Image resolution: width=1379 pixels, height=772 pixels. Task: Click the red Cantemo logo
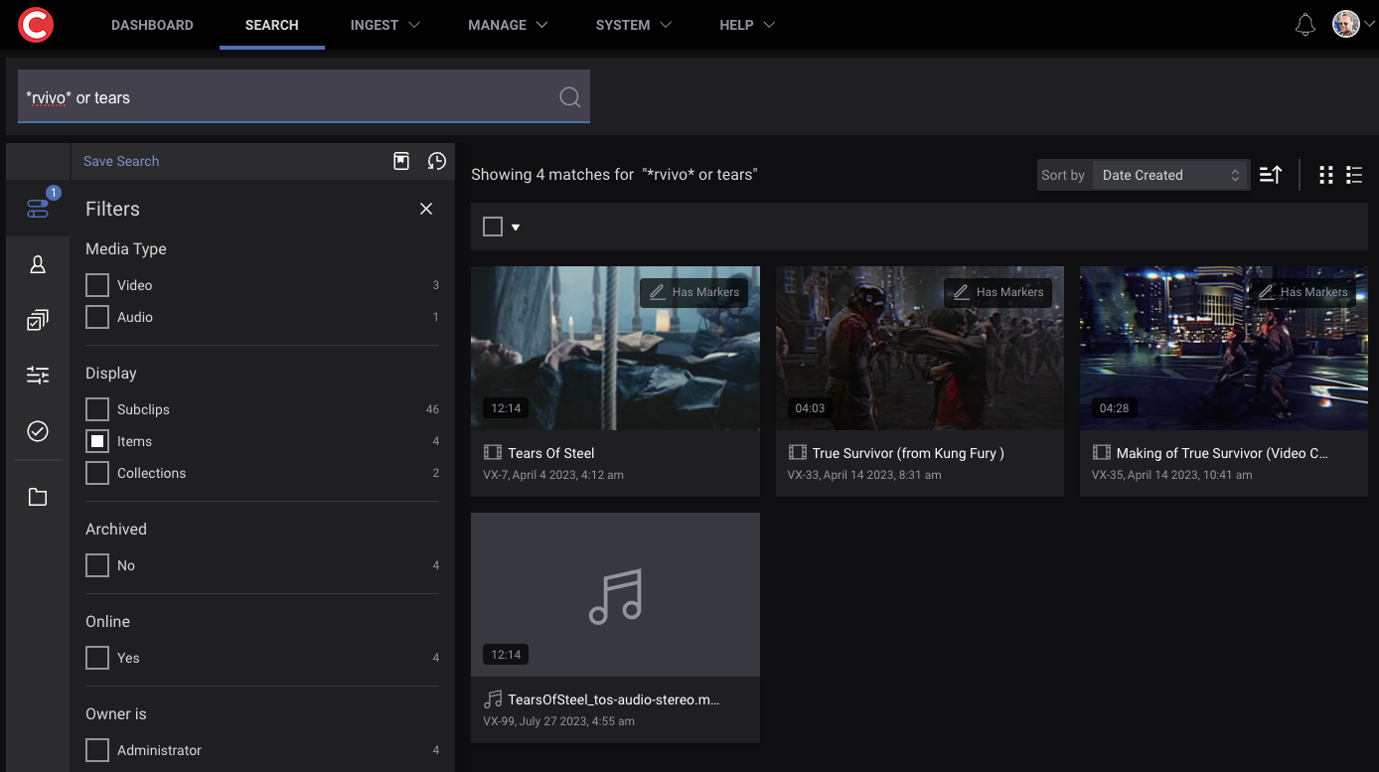36,25
